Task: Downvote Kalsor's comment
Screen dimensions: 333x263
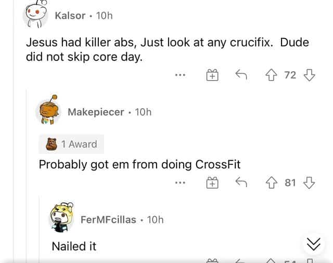Action: [309, 76]
